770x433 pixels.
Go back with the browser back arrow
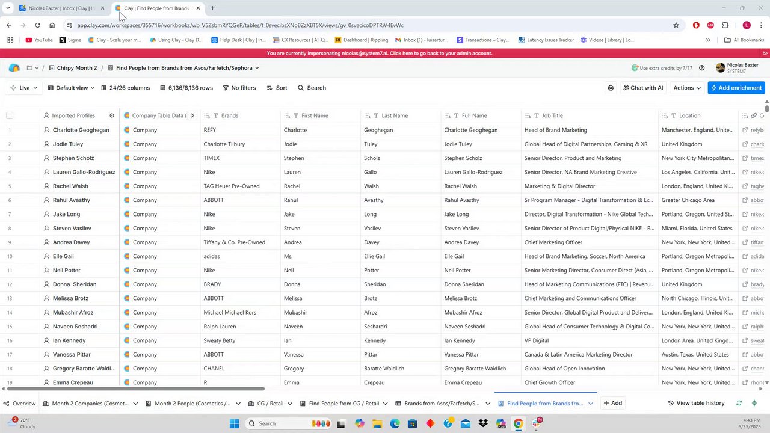pos(8,25)
